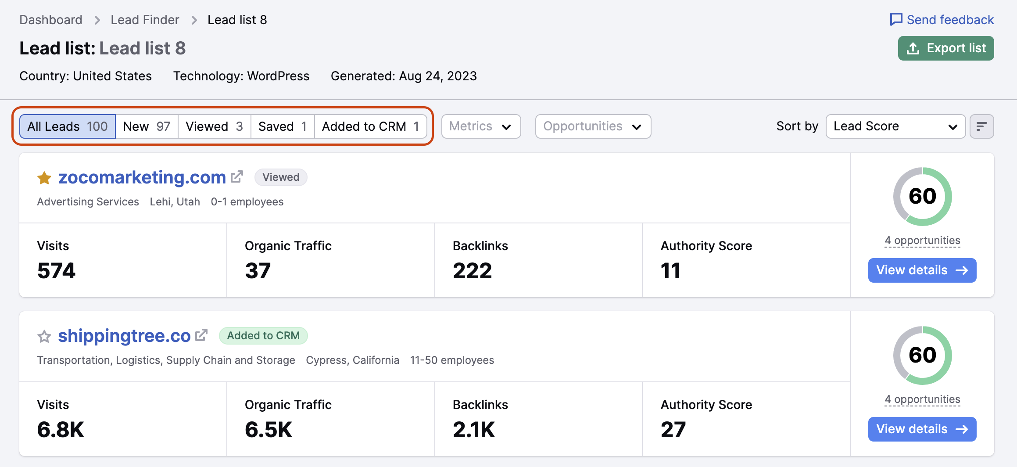This screenshot has height=467, width=1017.
Task: Open zocomarketing.com via its external link icon
Action: pyautogui.click(x=236, y=176)
